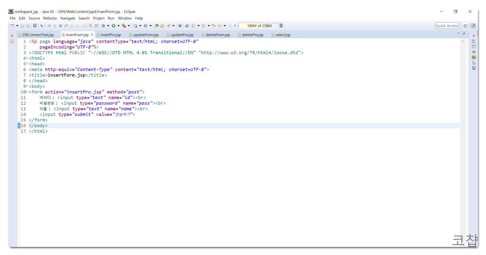Image resolution: width=486 pixels, height=255 pixels.
Task: Collapse the head fold on line 5
Action: point(27,64)
